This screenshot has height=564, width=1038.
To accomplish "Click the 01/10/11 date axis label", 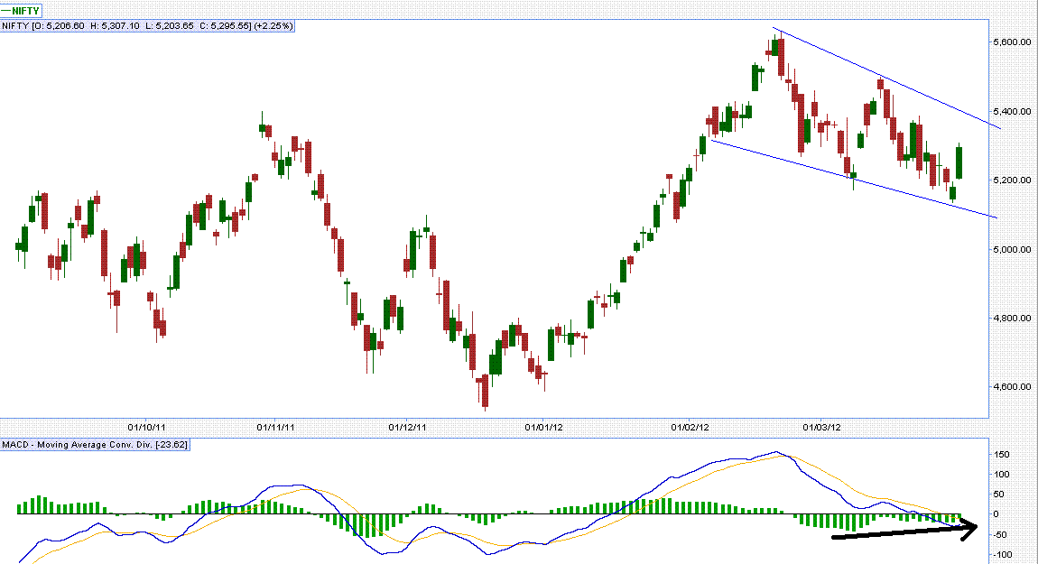I will coord(146,427).
